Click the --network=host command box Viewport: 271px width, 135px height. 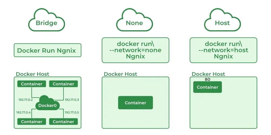point(224,50)
